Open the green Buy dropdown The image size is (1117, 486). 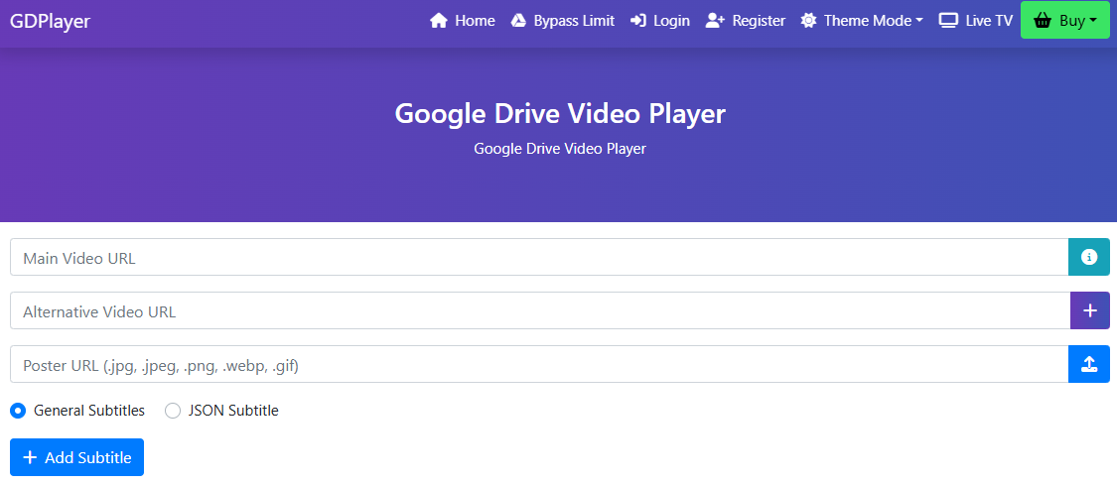click(1064, 21)
